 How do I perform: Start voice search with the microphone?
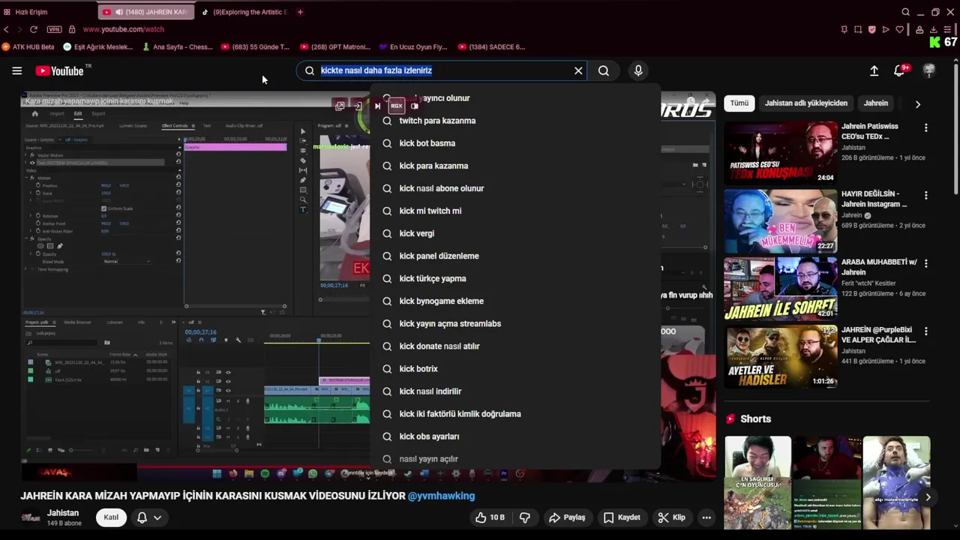point(638,70)
